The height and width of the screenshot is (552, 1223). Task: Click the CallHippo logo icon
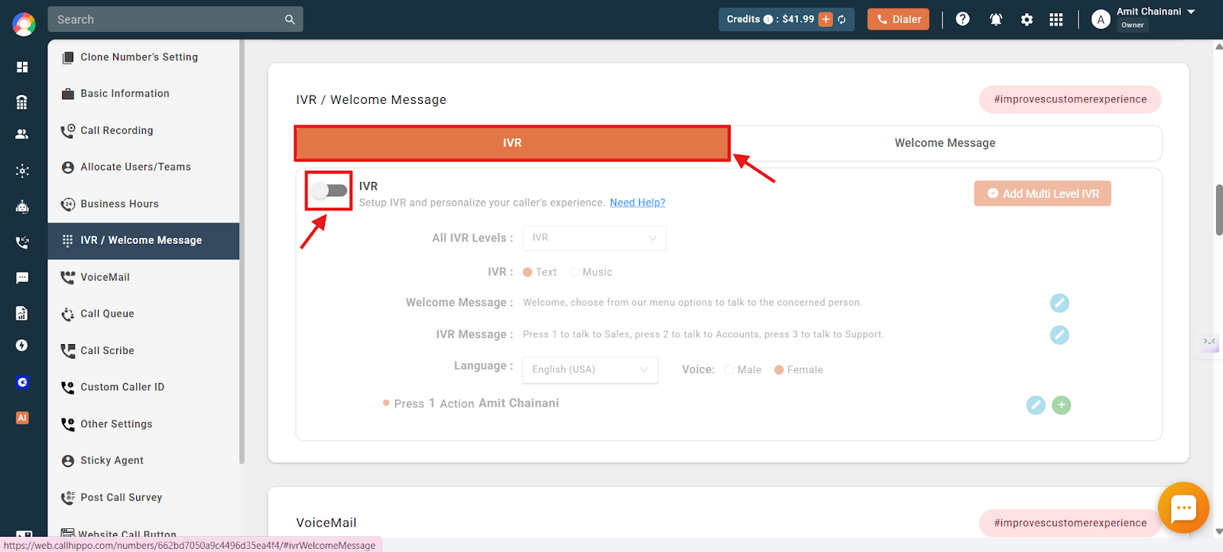24,24
